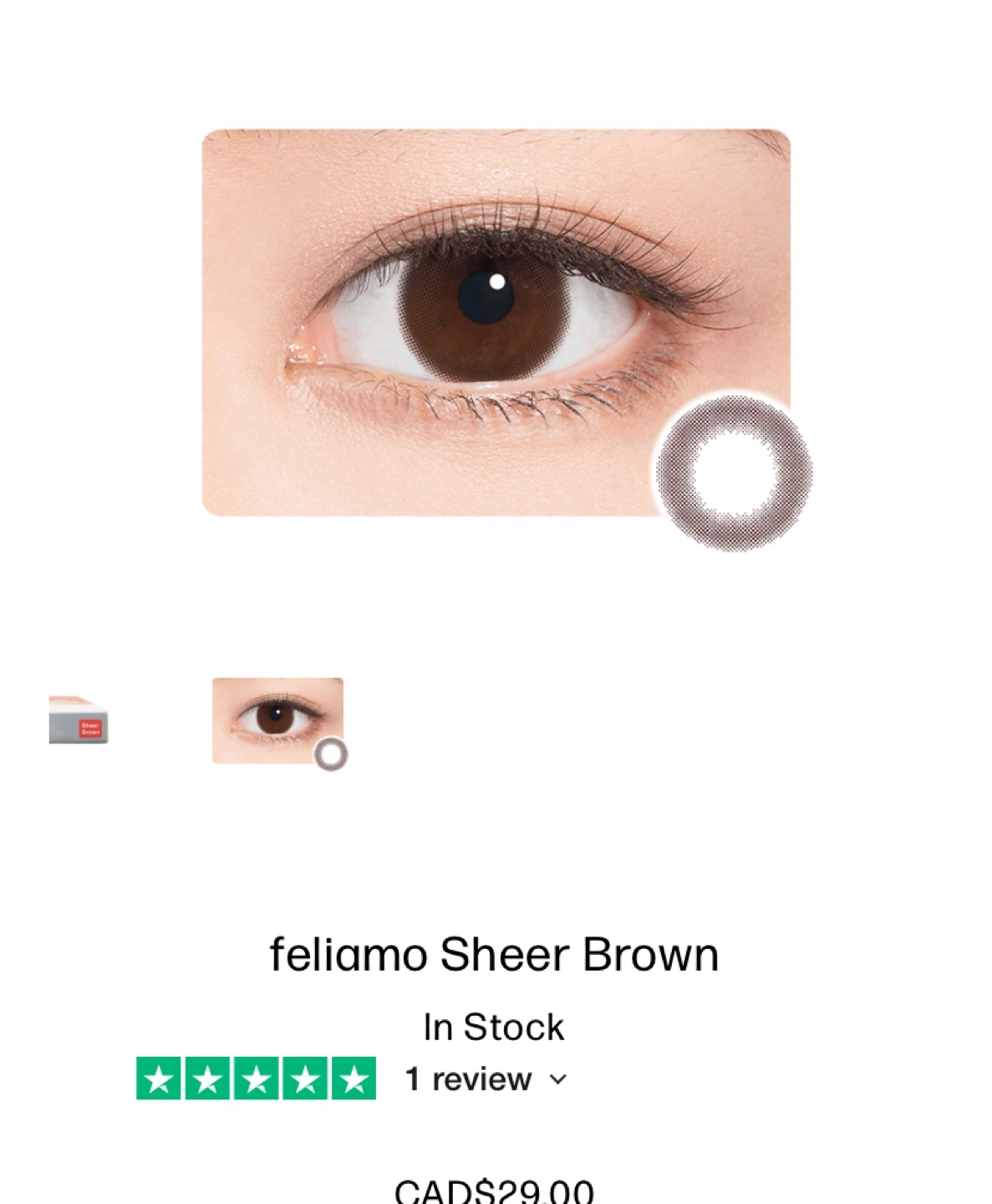The height and width of the screenshot is (1204, 992).
Task: Click the CAD$29.00 price
Action: coord(494,1191)
